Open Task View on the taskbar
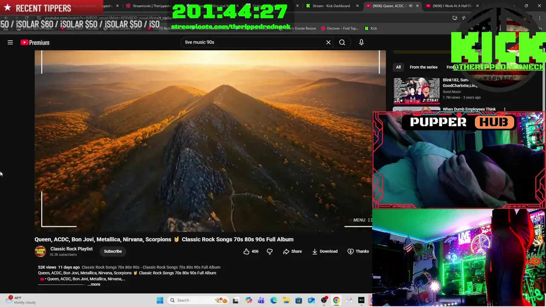546x307 pixels. [235, 300]
